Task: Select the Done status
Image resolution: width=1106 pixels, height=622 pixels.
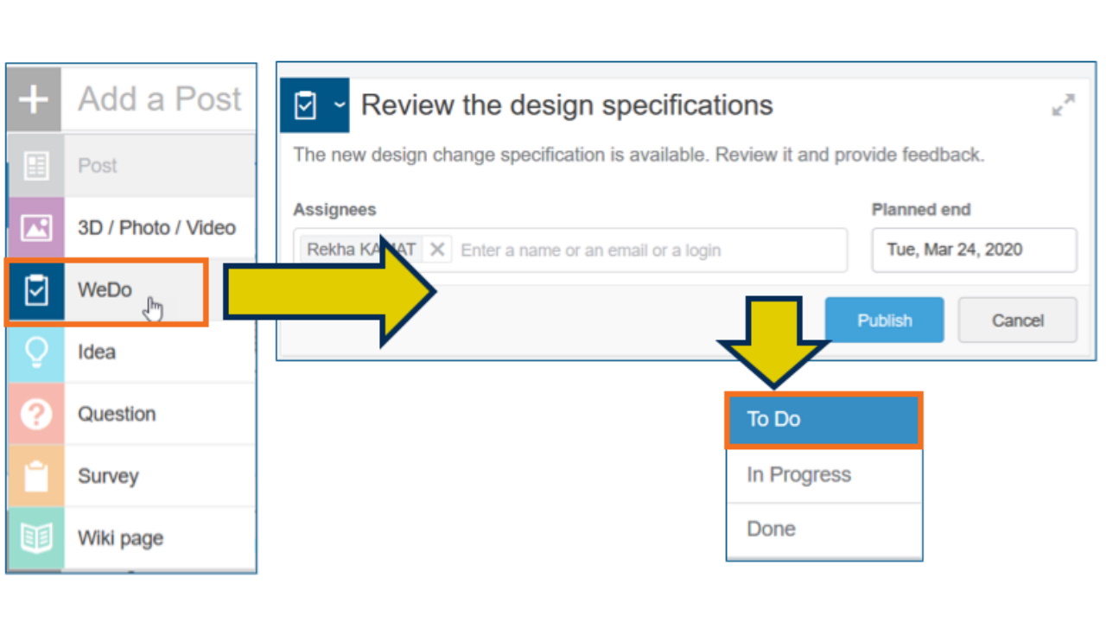Action: pyautogui.click(x=823, y=528)
